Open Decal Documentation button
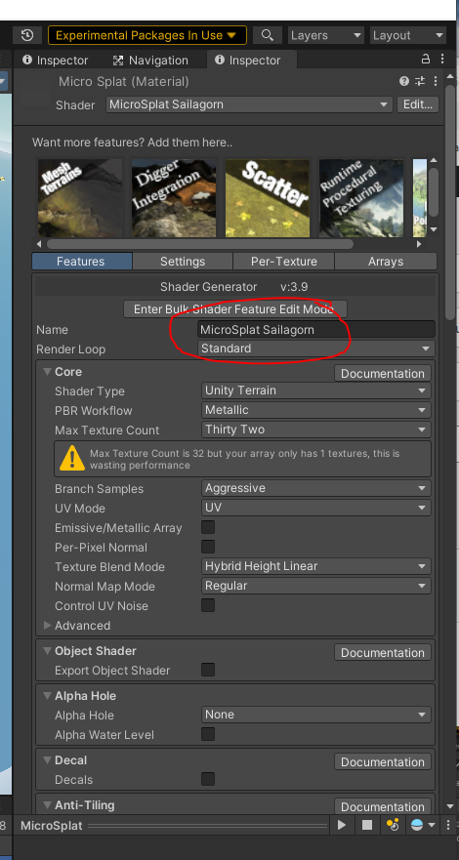Screen dimensions: 459x860 click(383, 761)
